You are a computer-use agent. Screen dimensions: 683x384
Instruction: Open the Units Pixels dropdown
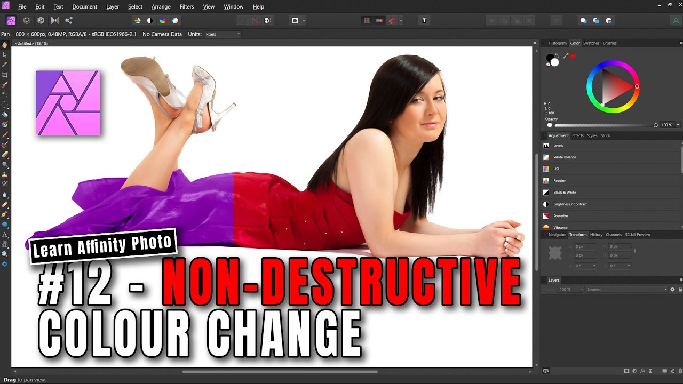[x=223, y=34]
